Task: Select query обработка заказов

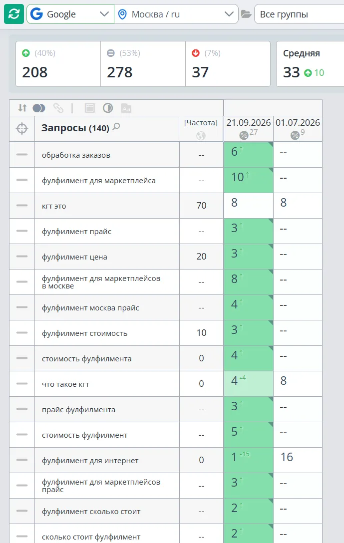Action: click(x=76, y=155)
